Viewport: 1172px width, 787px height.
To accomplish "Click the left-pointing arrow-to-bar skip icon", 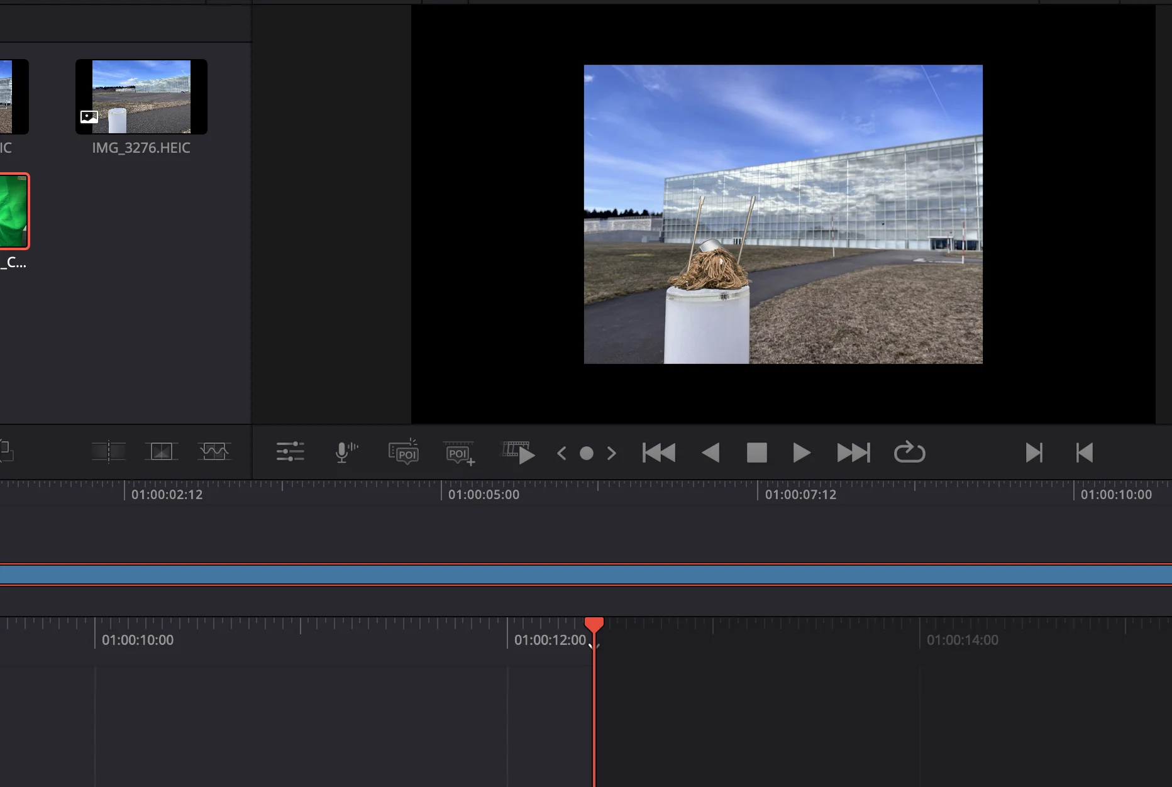I will 1085,453.
